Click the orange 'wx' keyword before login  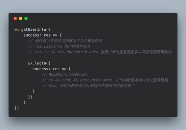point(30,63)
